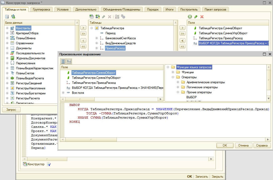Click the move all fields right >> button

pyautogui.click(x=182, y=33)
